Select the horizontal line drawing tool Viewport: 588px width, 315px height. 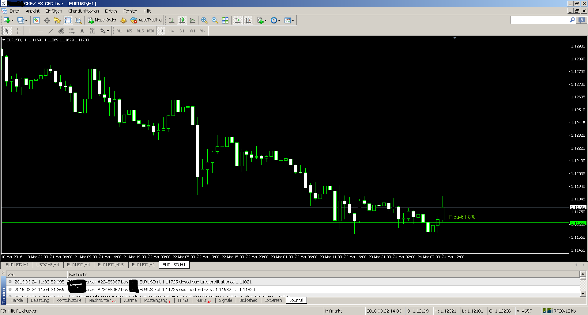41,31
